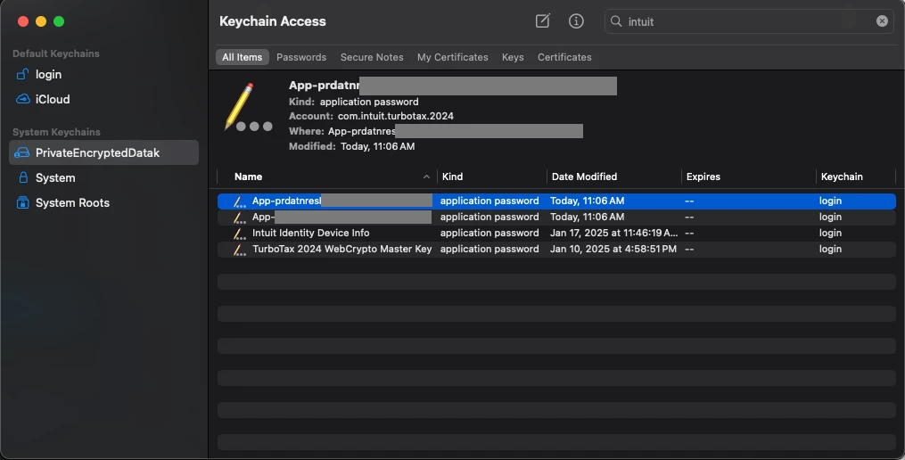Viewport: 905px width, 460px height.
Task: Click the yellow minimize window button
Action: point(41,21)
